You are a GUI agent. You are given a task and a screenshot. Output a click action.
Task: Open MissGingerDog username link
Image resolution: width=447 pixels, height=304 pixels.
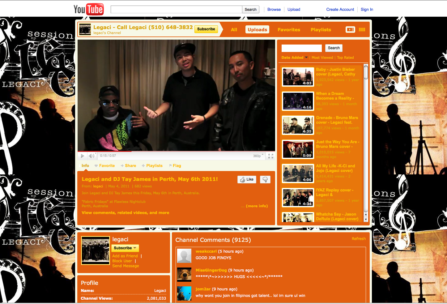coord(211,270)
